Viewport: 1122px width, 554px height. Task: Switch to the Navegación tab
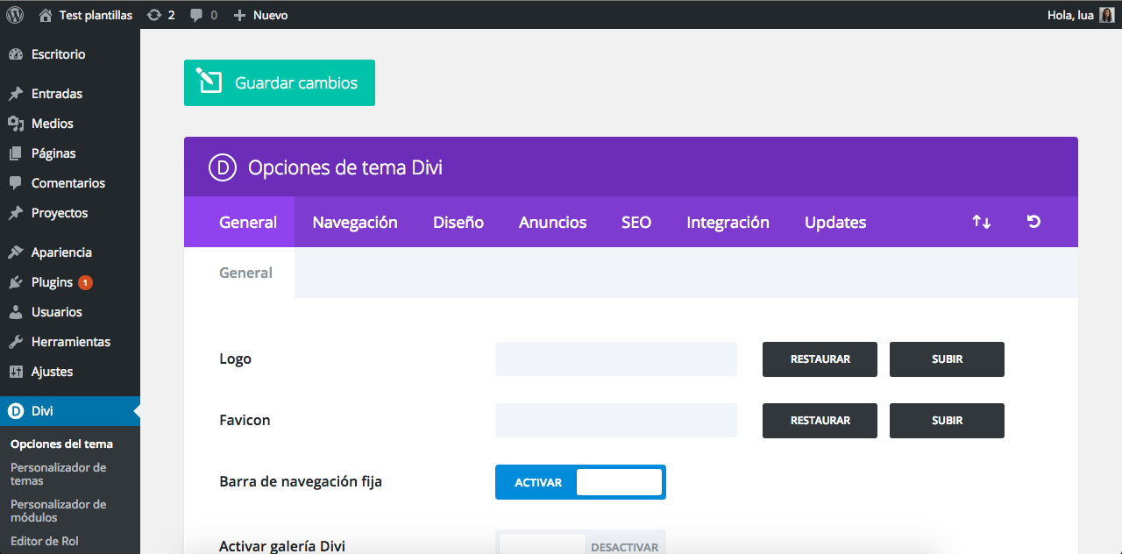coord(354,222)
